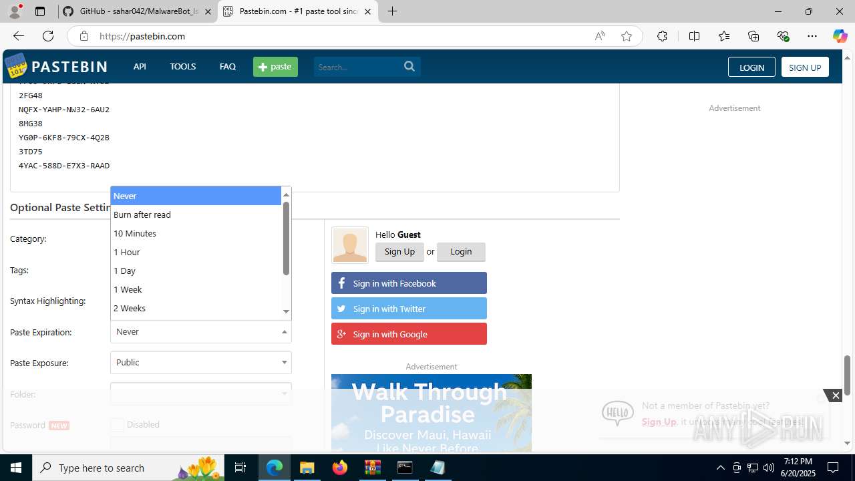Open the Copilot icon

[x=840, y=36]
